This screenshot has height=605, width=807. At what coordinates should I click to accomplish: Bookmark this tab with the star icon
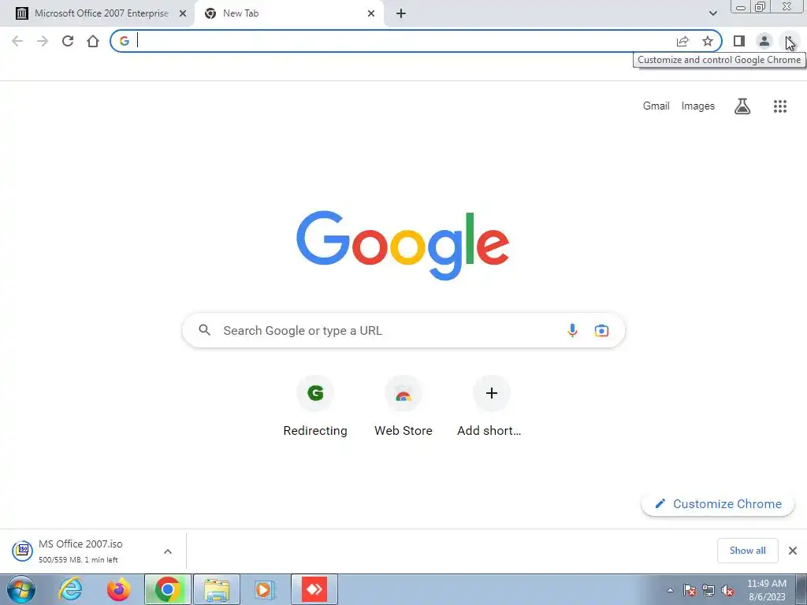[x=708, y=41]
